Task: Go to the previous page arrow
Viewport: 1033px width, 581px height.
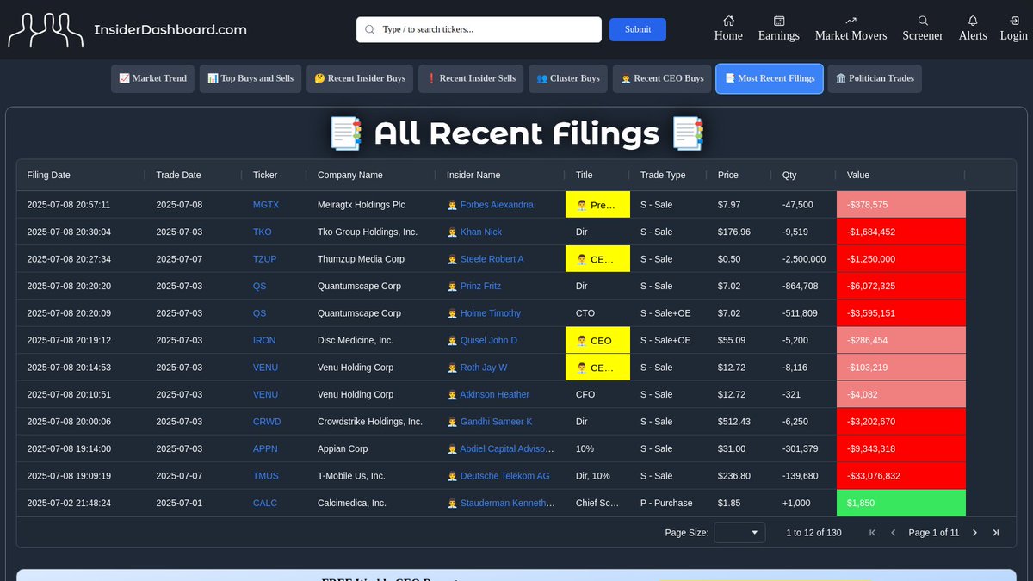Action: tap(893, 533)
